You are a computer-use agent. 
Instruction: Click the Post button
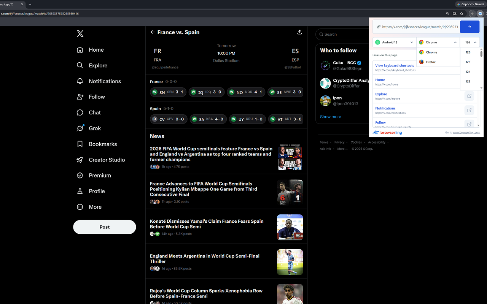105,227
